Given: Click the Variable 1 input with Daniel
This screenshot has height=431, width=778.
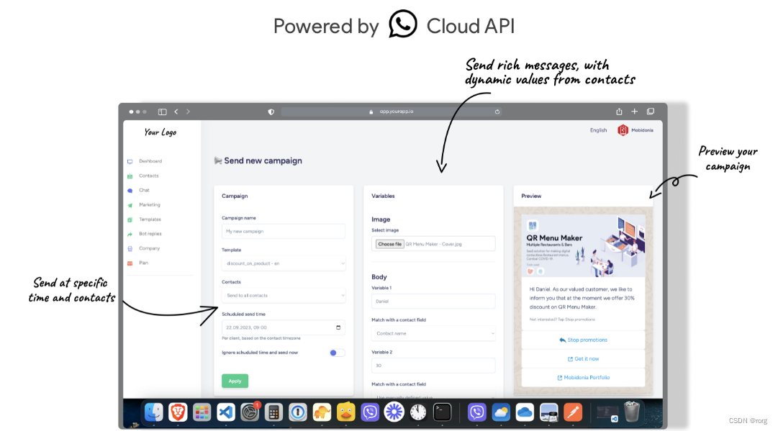Looking at the screenshot, I should tap(433, 301).
